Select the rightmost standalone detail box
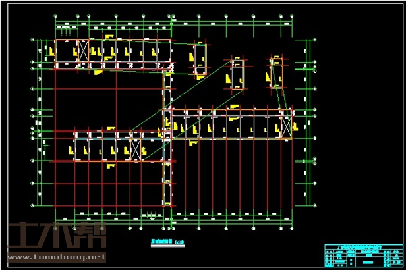Viewport: 406px width, 270px height. (x=276, y=70)
